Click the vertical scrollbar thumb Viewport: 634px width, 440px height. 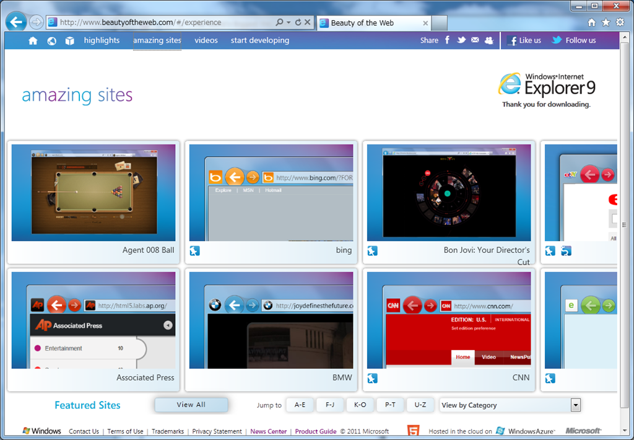pyautogui.click(x=625, y=225)
